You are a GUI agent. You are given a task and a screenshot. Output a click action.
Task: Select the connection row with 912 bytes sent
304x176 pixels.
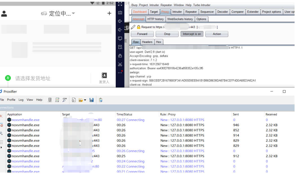pyautogui.click(x=150, y=156)
